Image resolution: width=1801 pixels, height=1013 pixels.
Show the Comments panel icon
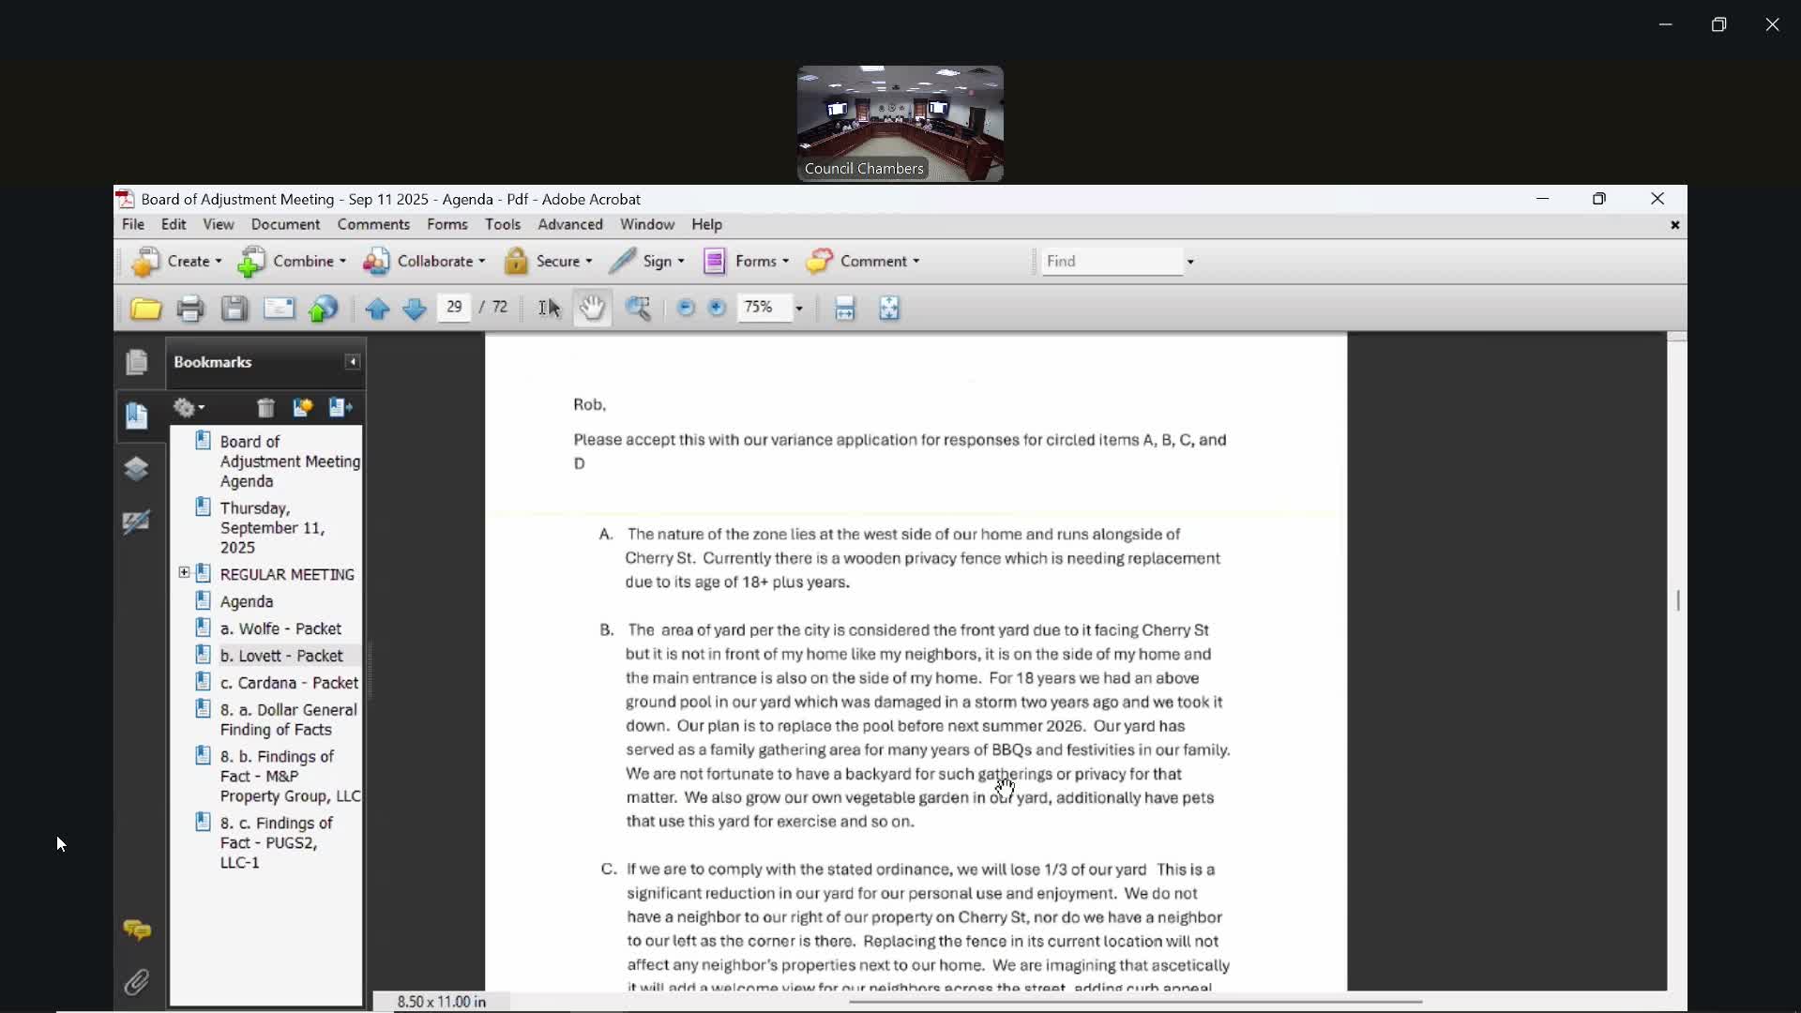click(137, 930)
